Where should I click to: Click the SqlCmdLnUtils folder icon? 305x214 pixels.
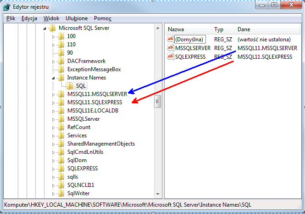click(61, 152)
